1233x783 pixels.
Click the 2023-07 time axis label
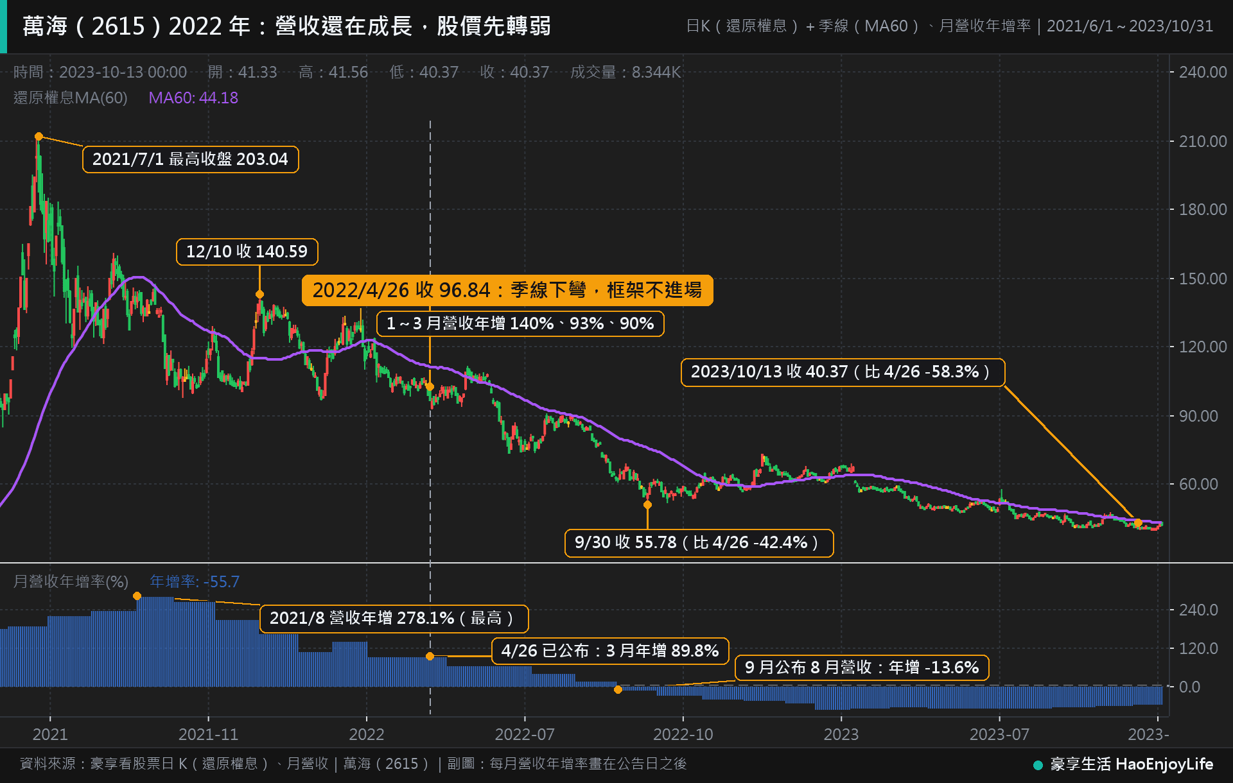(999, 735)
